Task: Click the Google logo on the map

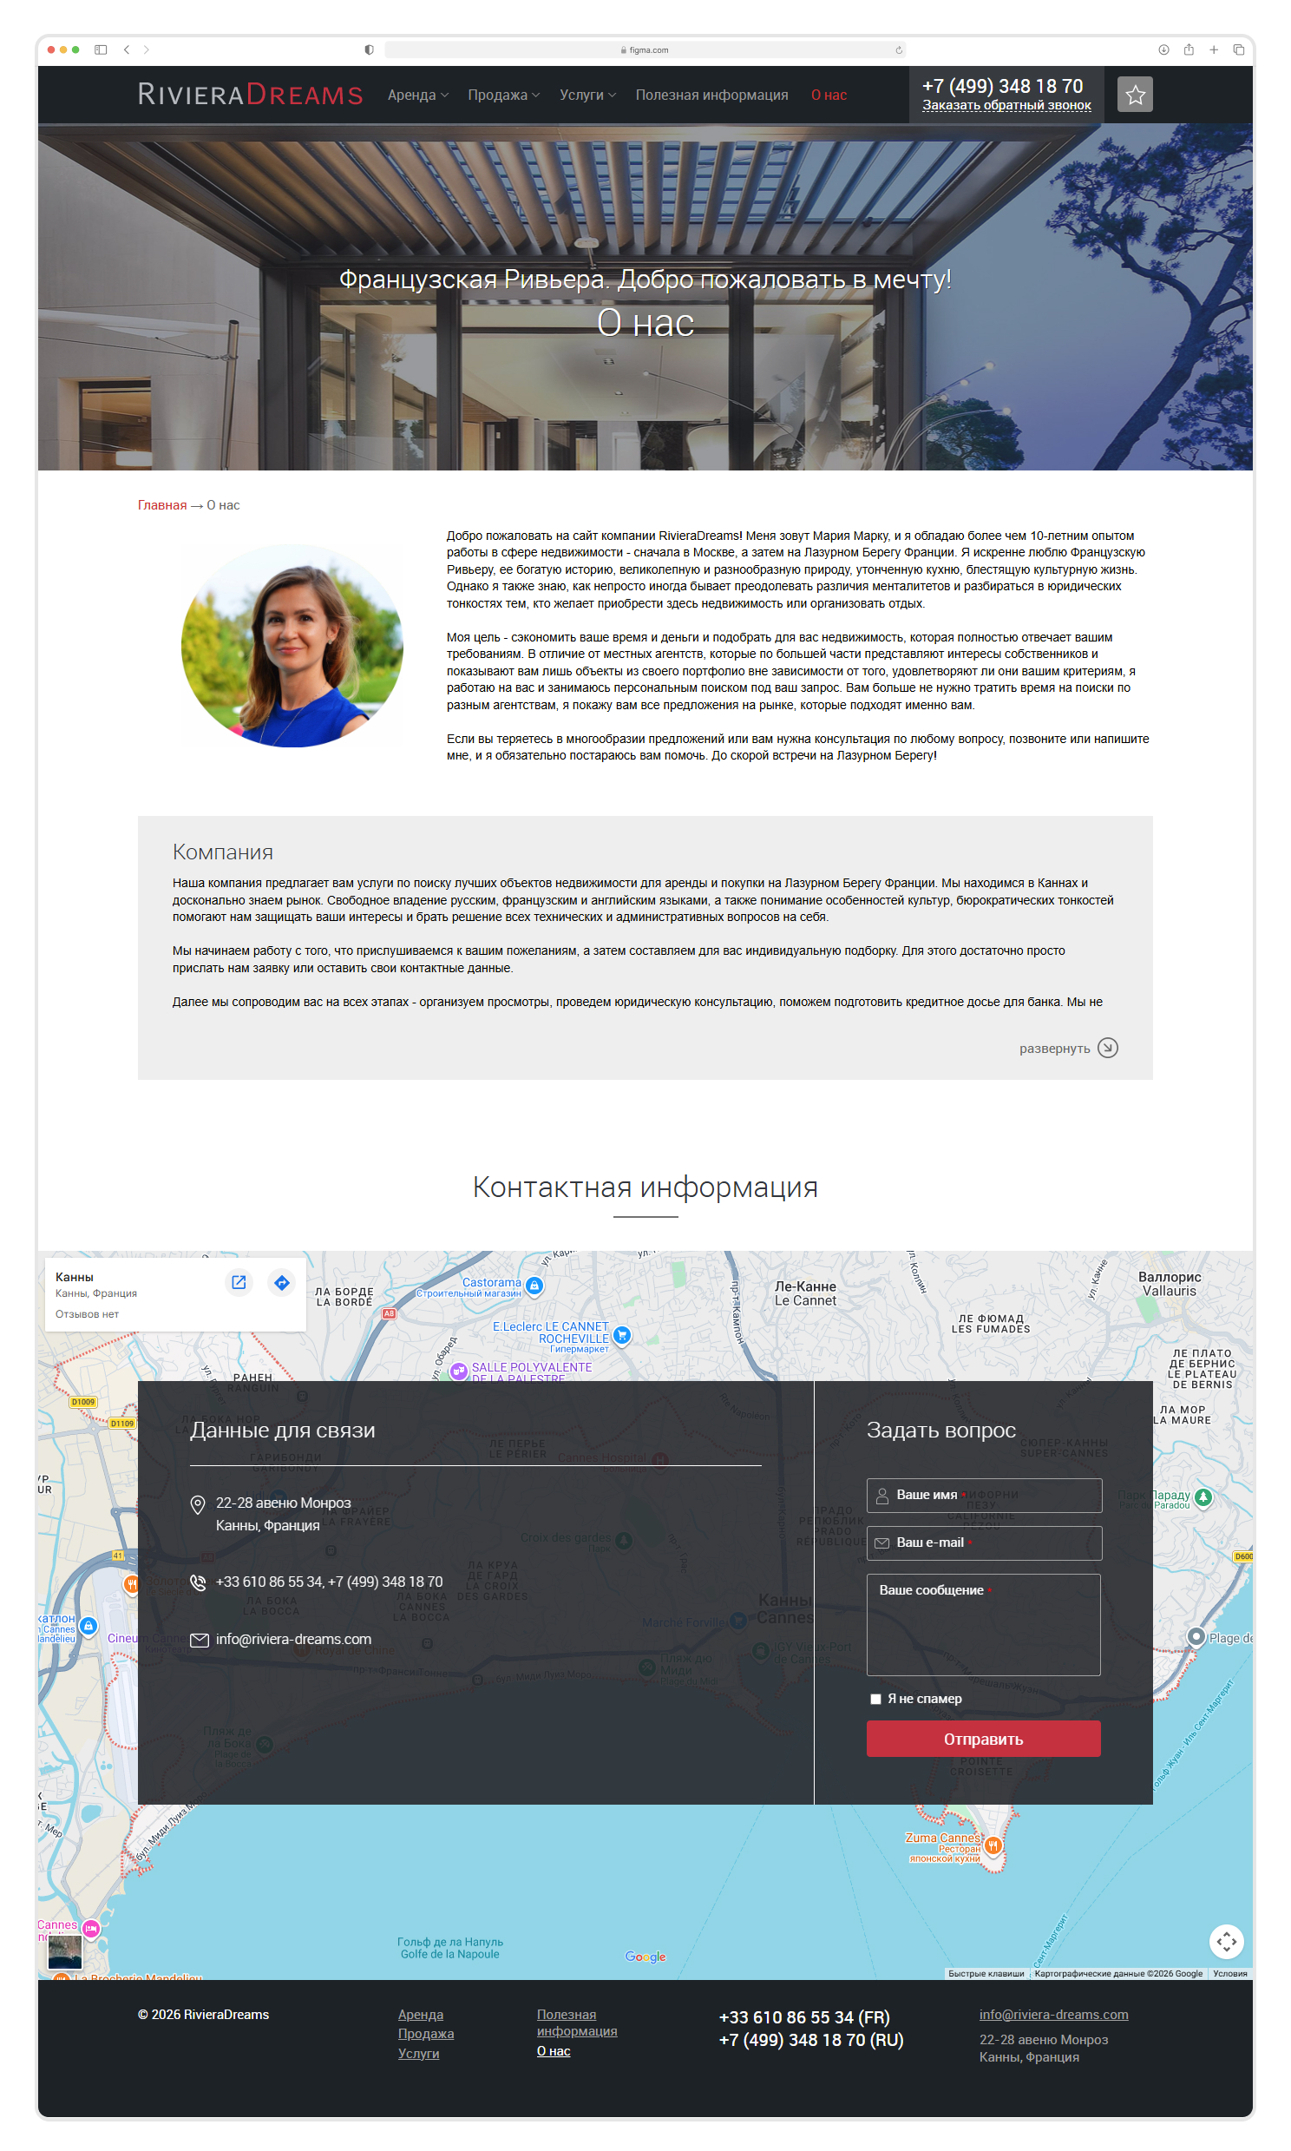Action: (645, 1957)
